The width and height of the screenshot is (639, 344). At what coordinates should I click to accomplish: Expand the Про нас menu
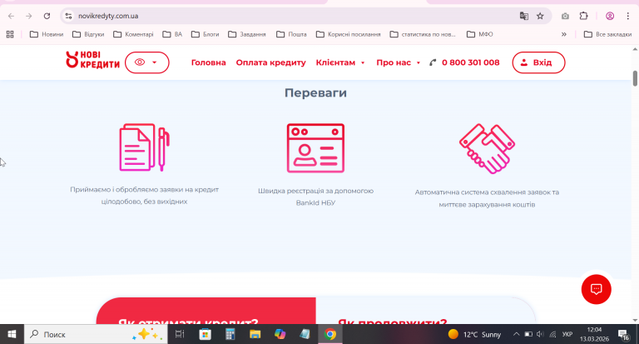coord(399,62)
